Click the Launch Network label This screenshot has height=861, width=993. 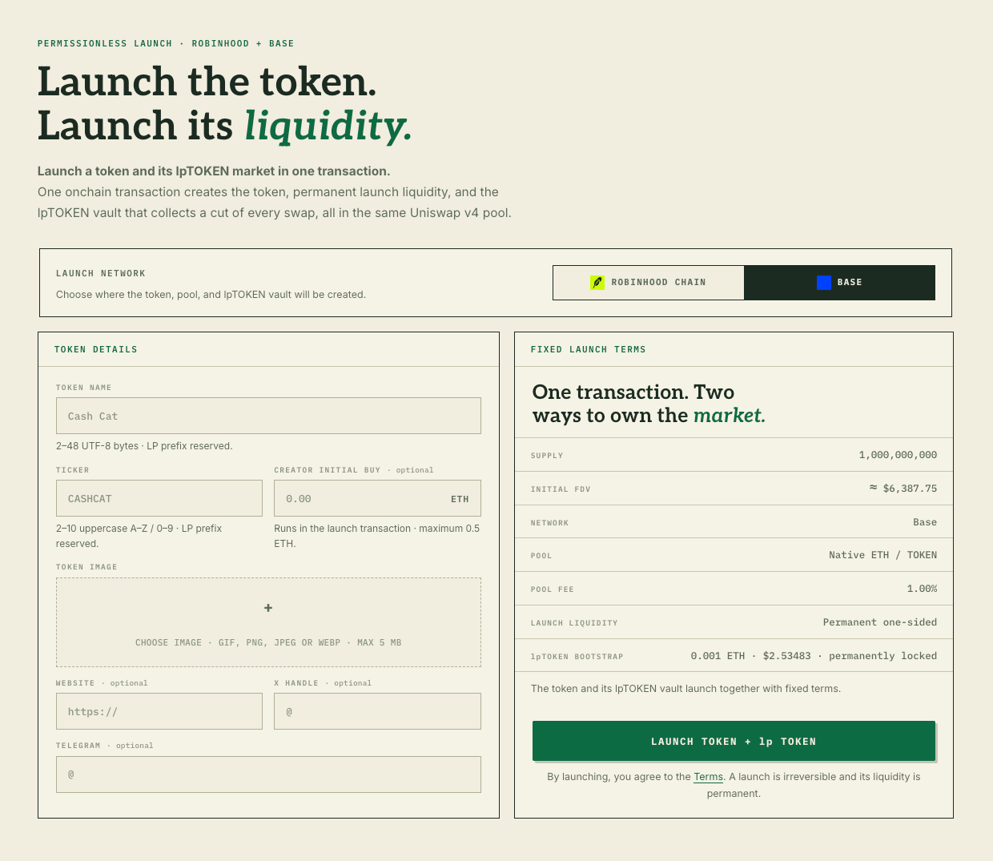click(x=101, y=274)
